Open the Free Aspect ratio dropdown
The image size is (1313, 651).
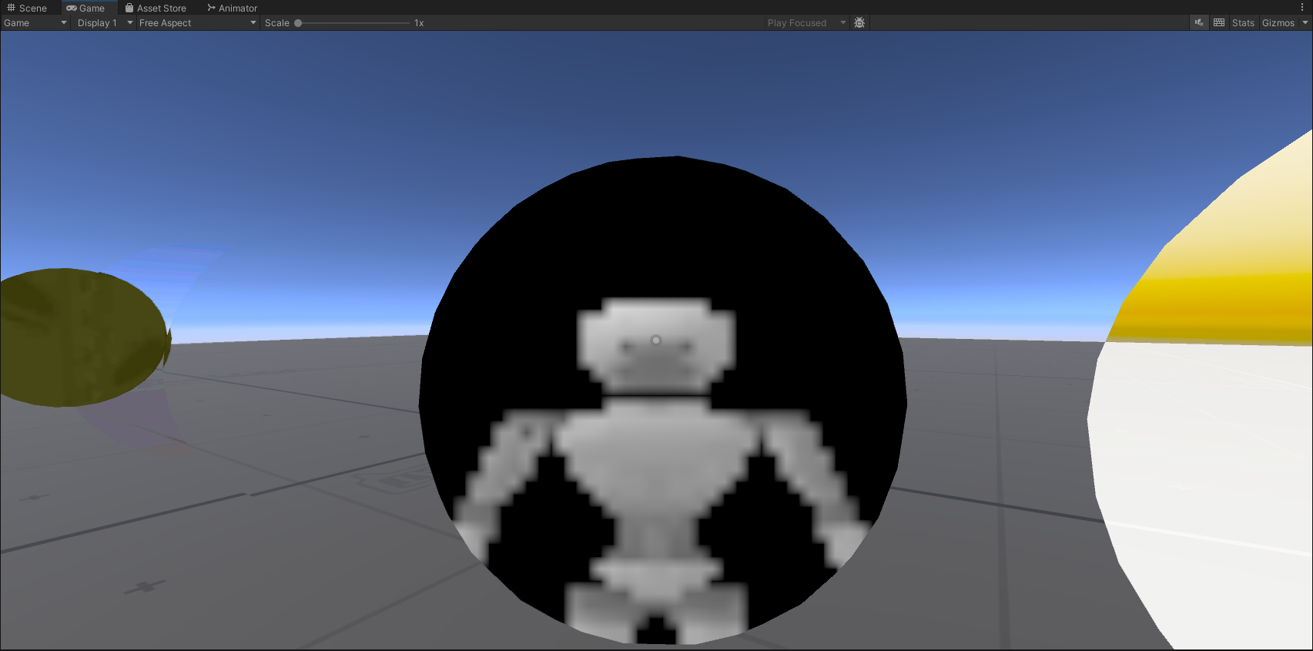pos(197,23)
